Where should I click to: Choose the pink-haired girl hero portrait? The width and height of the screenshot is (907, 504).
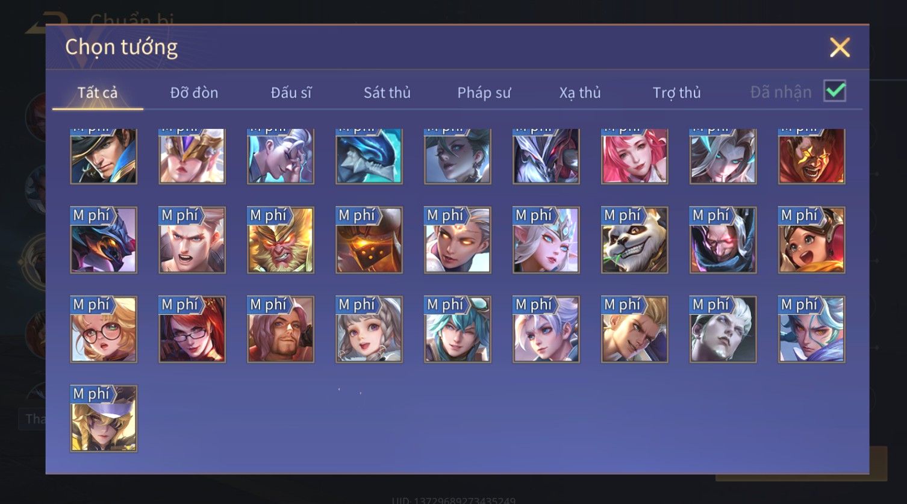tap(635, 156)
